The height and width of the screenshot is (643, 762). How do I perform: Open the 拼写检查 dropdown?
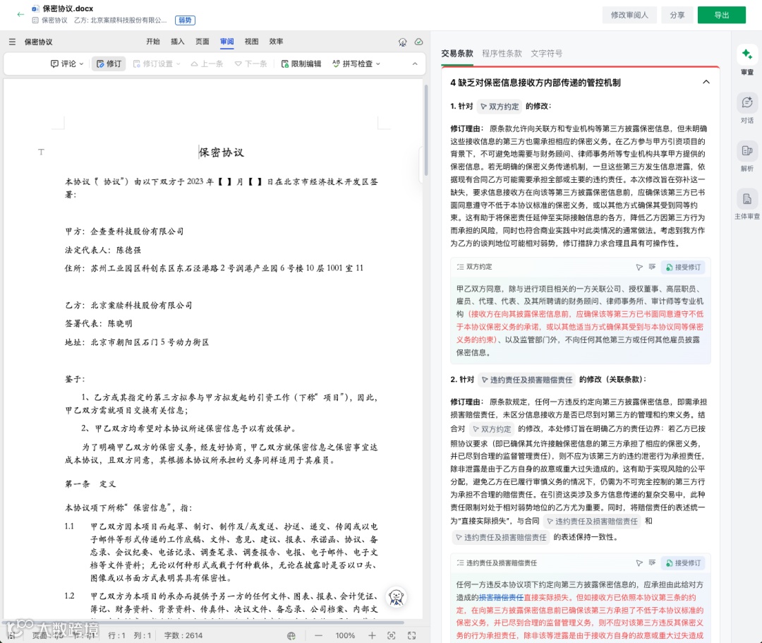tap(356, 64)
